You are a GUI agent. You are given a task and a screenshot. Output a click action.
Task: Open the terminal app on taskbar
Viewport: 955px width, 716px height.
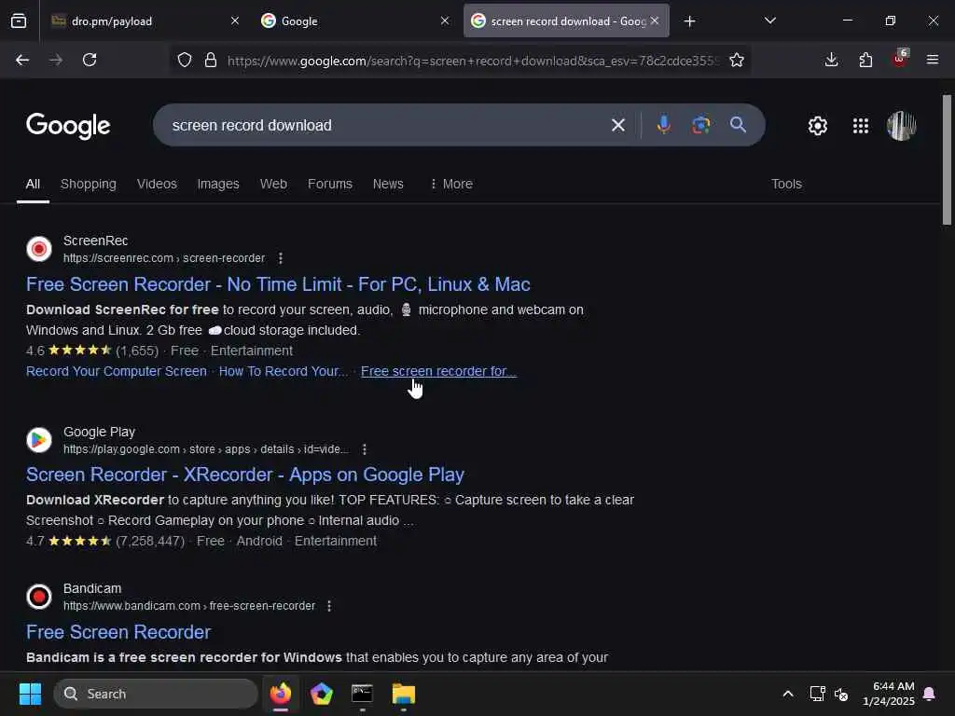coord(362,694)
